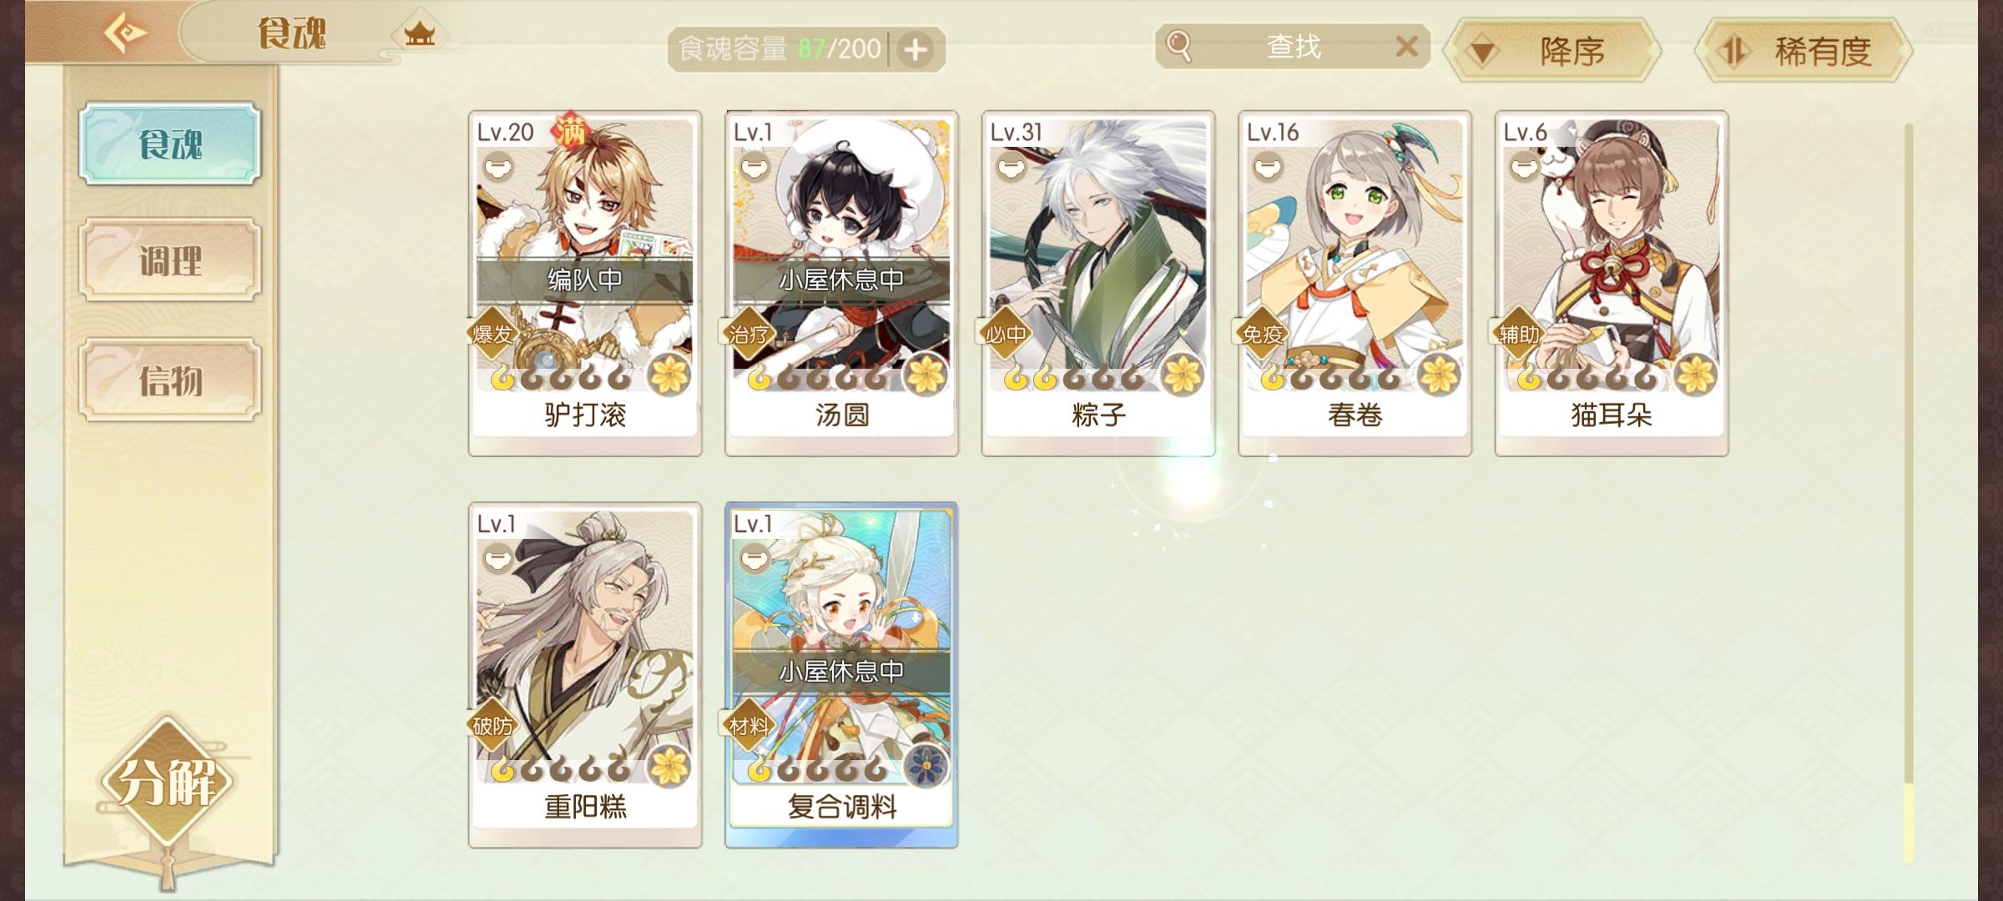Open the 稀有度 sort criteria dropdown
Viewport: 2003px width, 901px height.
[1804, 52]
